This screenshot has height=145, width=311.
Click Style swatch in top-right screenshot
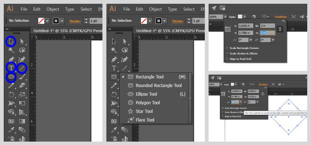(x=240, y=17)
